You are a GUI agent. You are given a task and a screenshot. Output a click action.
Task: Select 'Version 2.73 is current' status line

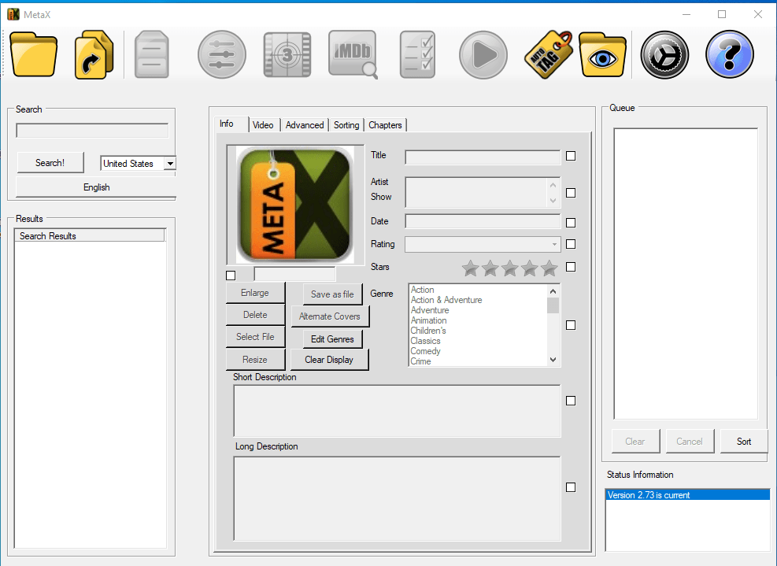coord(687,494)
